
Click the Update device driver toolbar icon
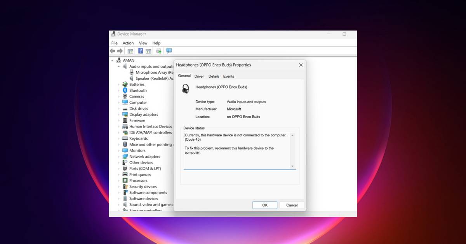[x=158, y=51]
